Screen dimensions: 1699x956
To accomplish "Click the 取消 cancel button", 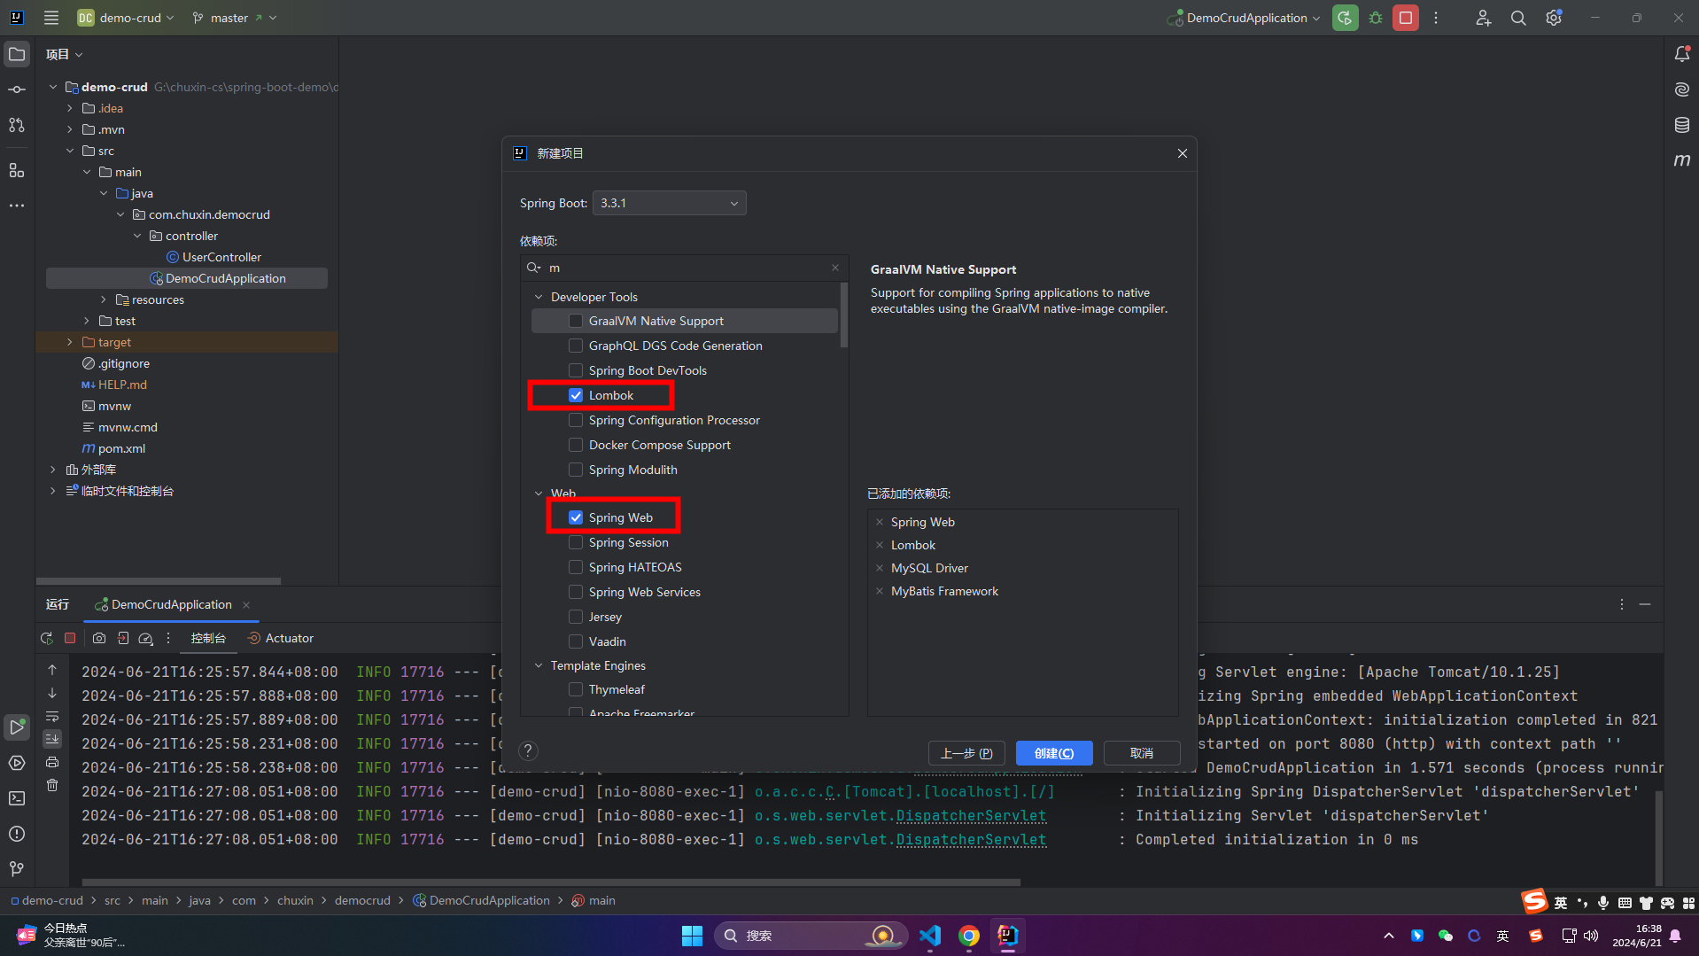I will (x=1142, y=753).
